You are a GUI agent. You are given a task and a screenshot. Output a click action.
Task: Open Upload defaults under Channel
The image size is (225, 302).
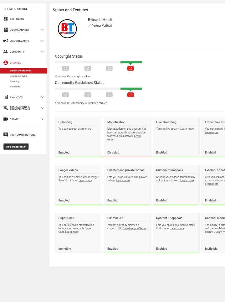[x=18, y=76]
